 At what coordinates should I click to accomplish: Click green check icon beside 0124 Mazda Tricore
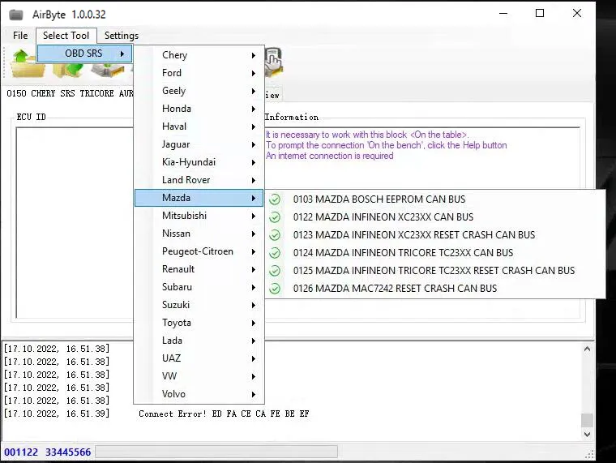(275, 253)
